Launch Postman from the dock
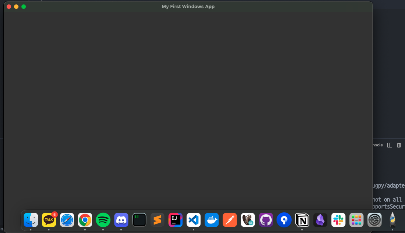Image resolution: width=405 pixels, height=233 pixels. coord(230,220)
